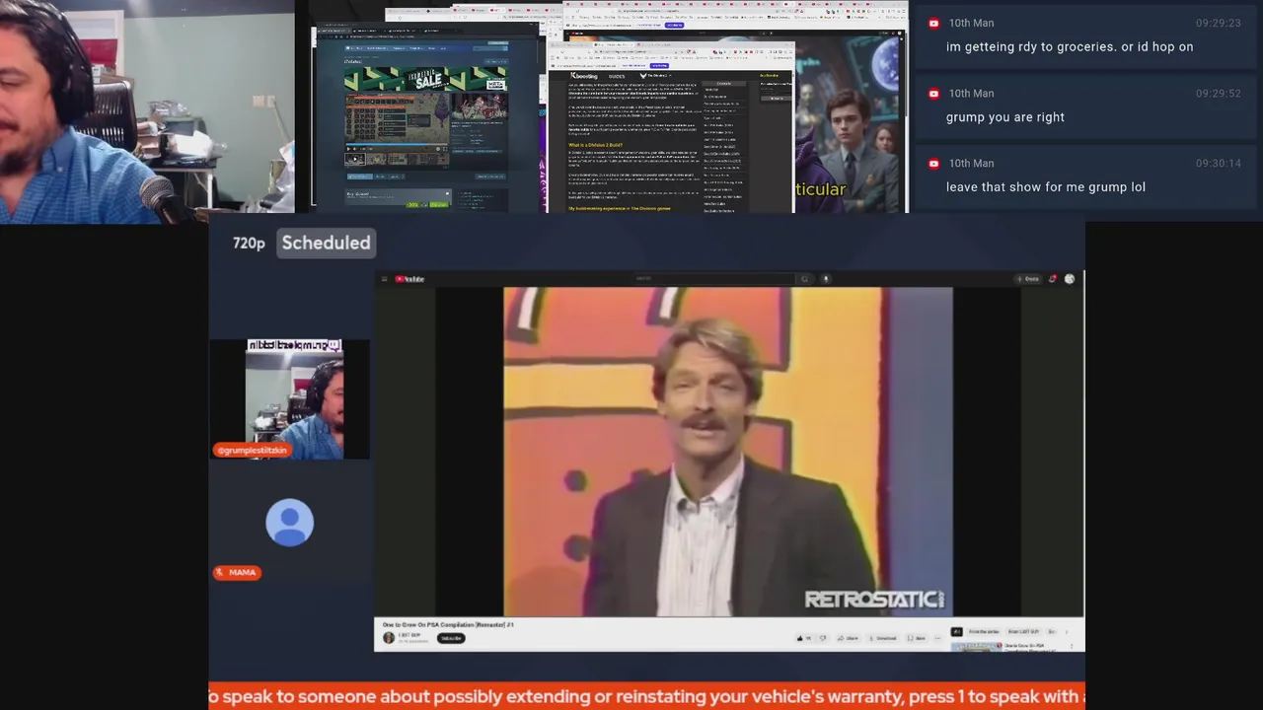Click the muted MAMA name badge

[237, 572]
